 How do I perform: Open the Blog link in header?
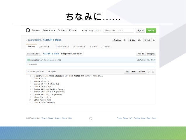tap(91, 30)
